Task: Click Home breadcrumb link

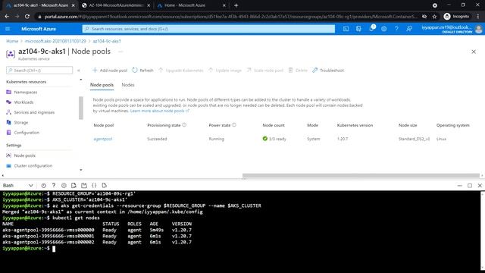Action: 12,41
